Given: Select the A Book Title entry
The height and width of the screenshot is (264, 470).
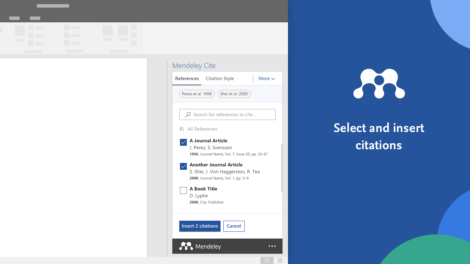Looking at the screenshot, I should pyautogui.click(x=203, y=189).
